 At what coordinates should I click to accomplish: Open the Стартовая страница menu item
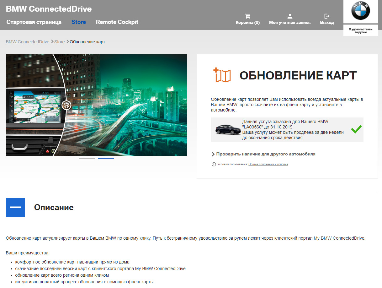34,22
